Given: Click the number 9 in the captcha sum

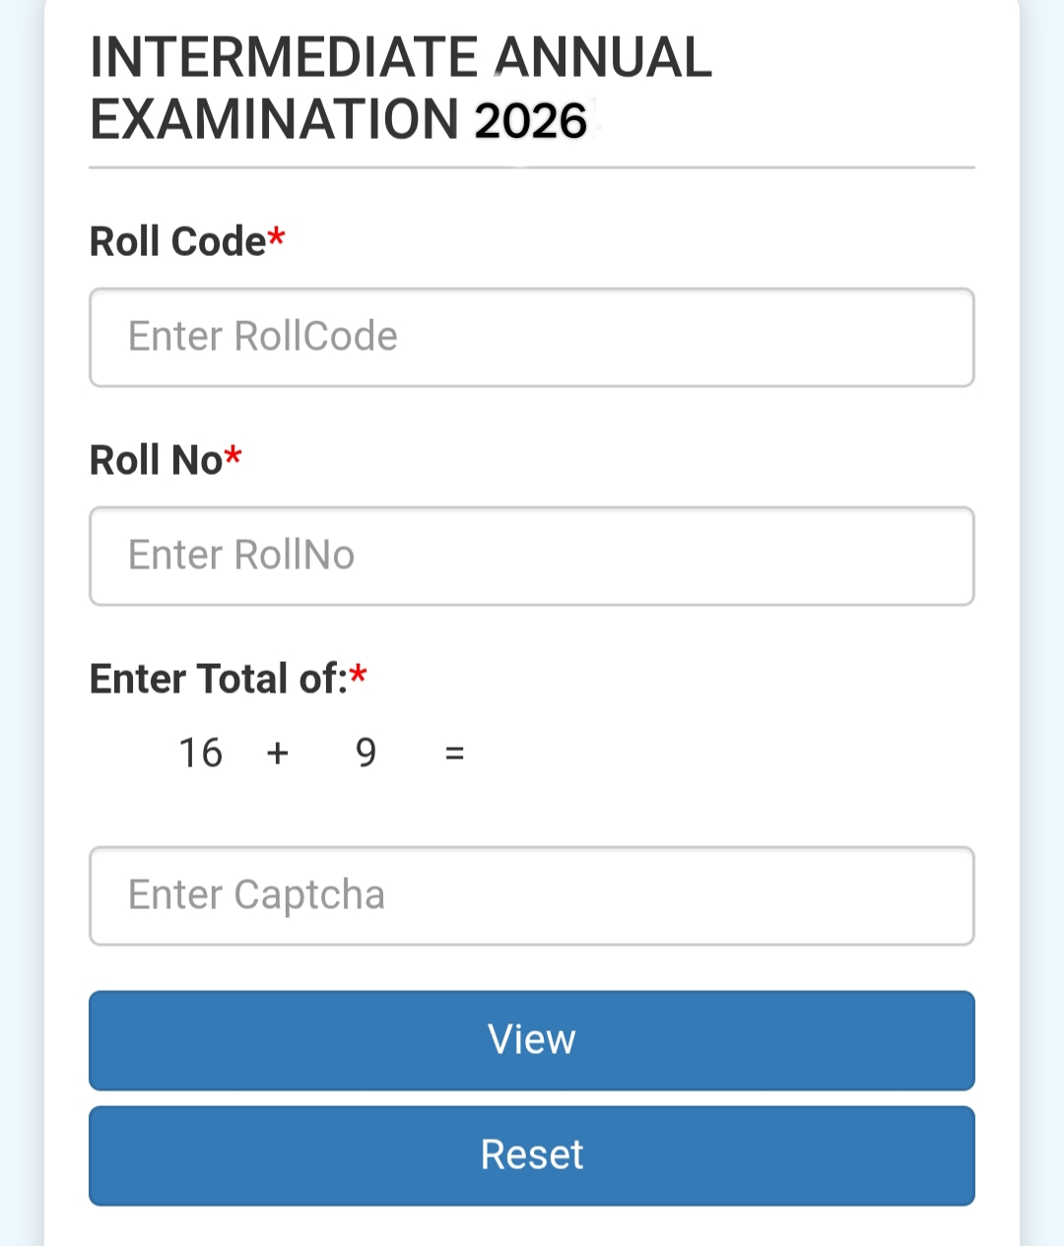Looking at the screenshot, I should (366, 754).
